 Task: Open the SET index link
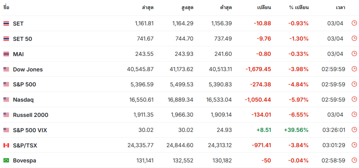coord(18,24)
